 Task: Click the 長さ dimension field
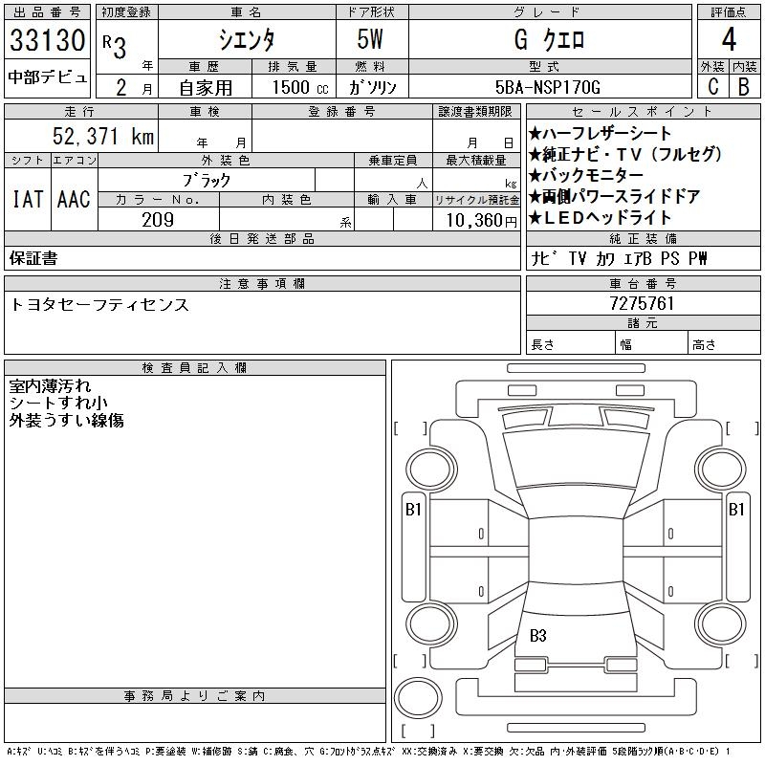(x=570, y=343)
